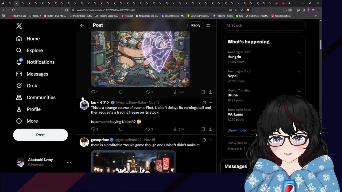Image resolution: width=342 pixels, height=192 pixels.
Task: Open more options for Nepal trend
Action: pyautogui.click(x=300, y=72)
